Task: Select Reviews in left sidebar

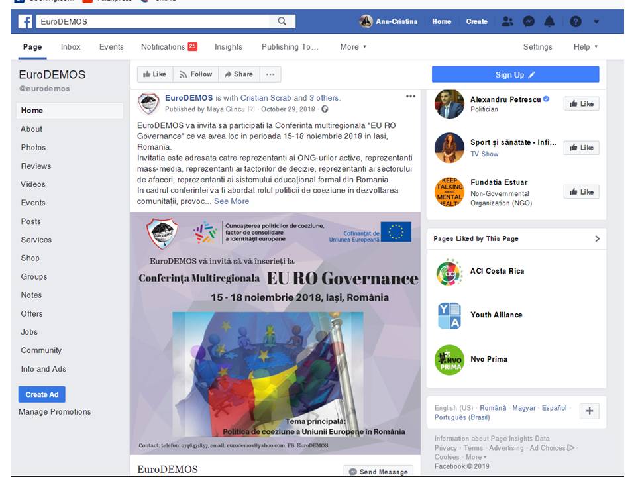Action: [36, 166]
